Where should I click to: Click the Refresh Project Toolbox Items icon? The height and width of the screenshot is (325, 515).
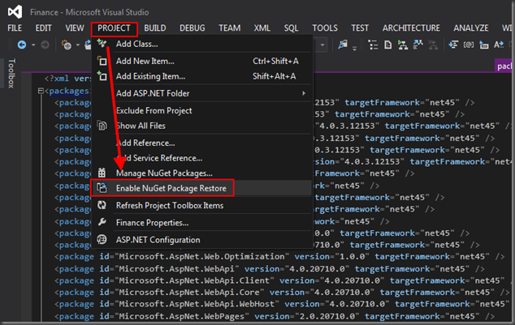pyautogui.click(x=102, y=205)
